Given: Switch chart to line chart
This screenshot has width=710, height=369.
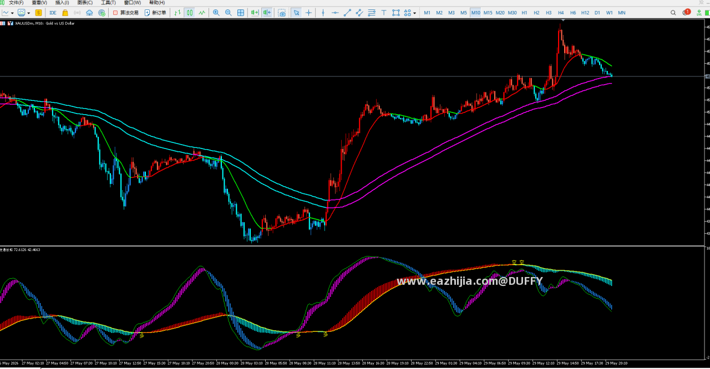Looking at the screenshot, I should pos(202,13).
